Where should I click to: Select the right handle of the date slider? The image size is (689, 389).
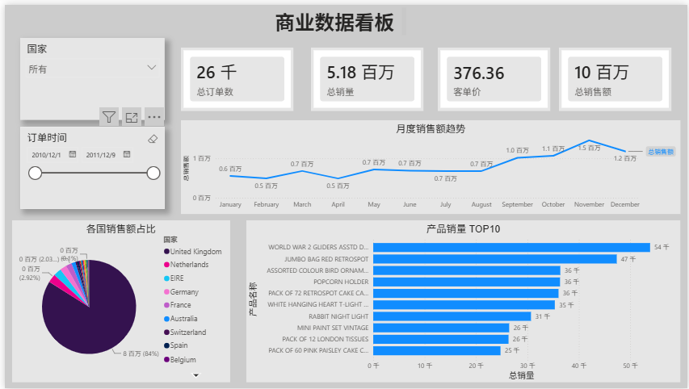point(153,173)
